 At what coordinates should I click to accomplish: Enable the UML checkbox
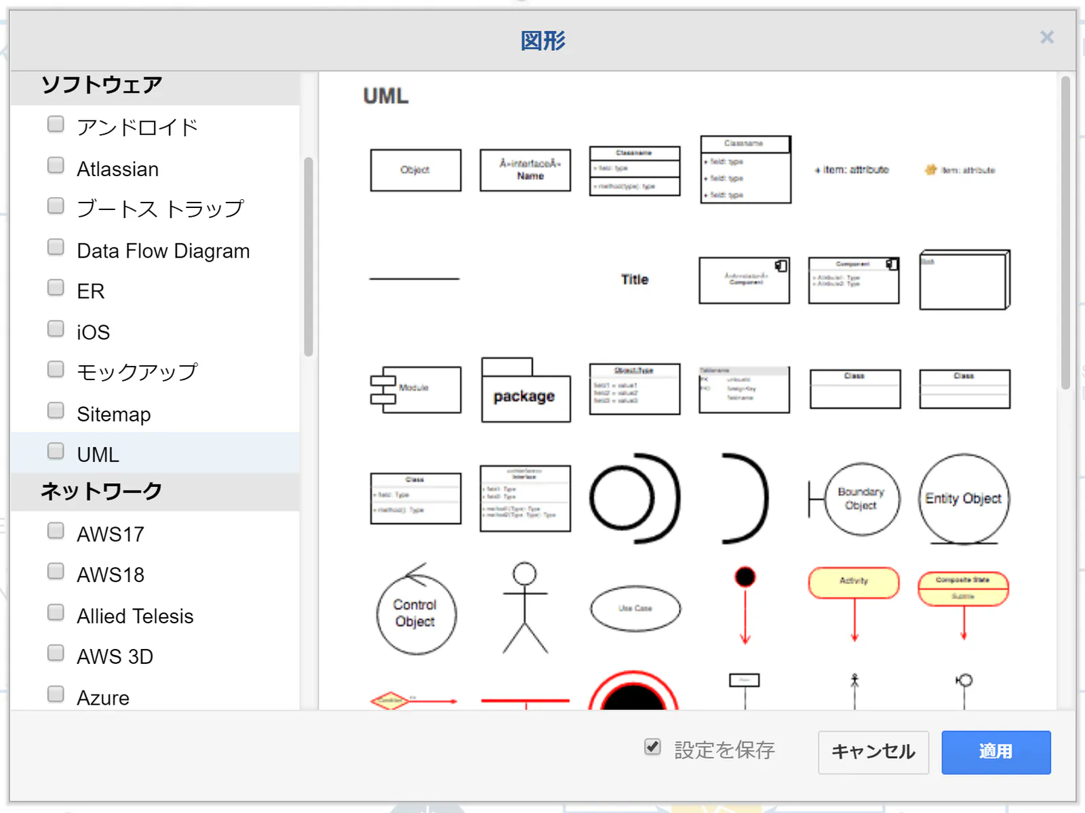click(56, 451)
